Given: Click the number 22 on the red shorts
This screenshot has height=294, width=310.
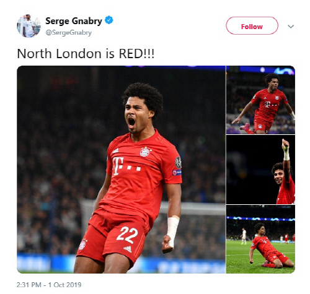Looking at the screenshot, I should 127,235.
